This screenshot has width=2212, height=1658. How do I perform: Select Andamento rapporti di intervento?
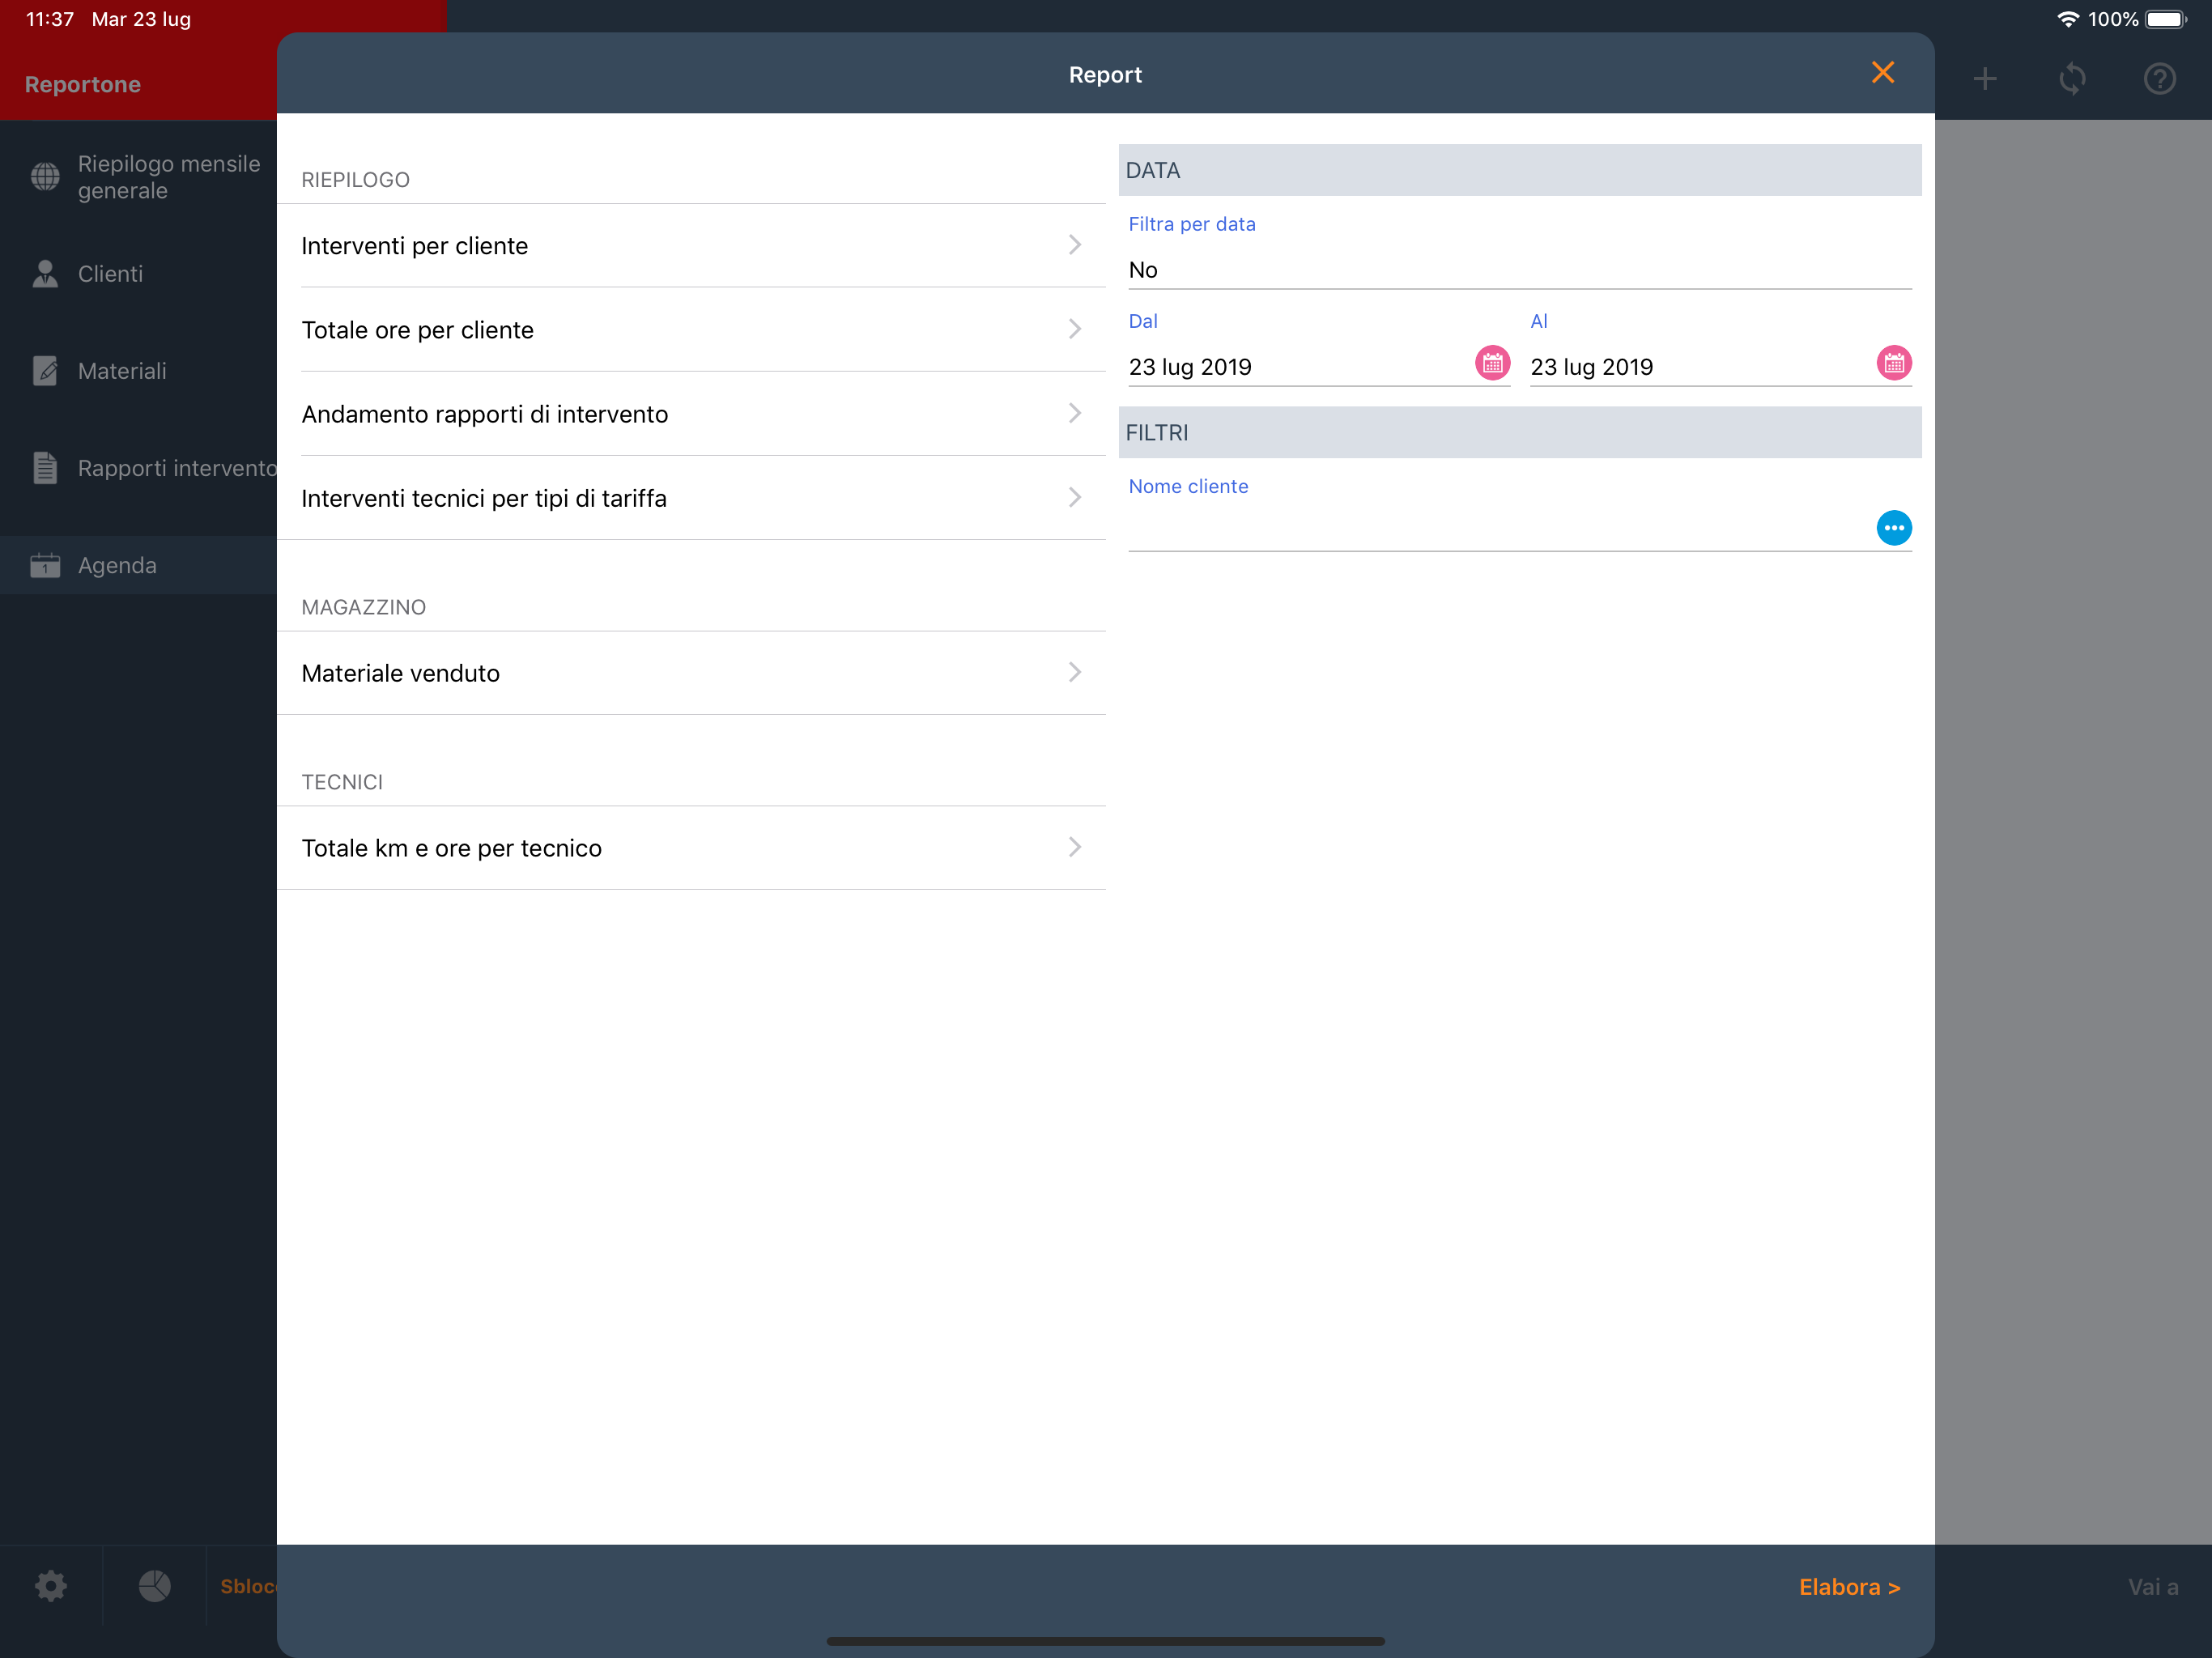click(690, 414)
